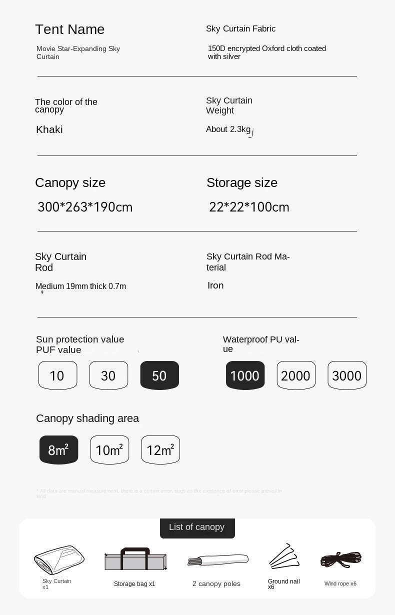The height and width of the screenshot is (615, 395).
Task: Click the Khaki canopy color value
Action: pyautogui.click(x=49, y=130)
